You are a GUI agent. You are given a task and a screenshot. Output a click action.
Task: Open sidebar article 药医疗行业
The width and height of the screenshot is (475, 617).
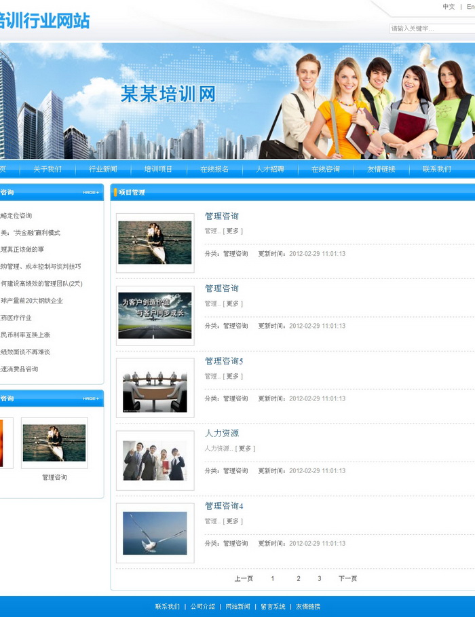[x=16, y=318]
